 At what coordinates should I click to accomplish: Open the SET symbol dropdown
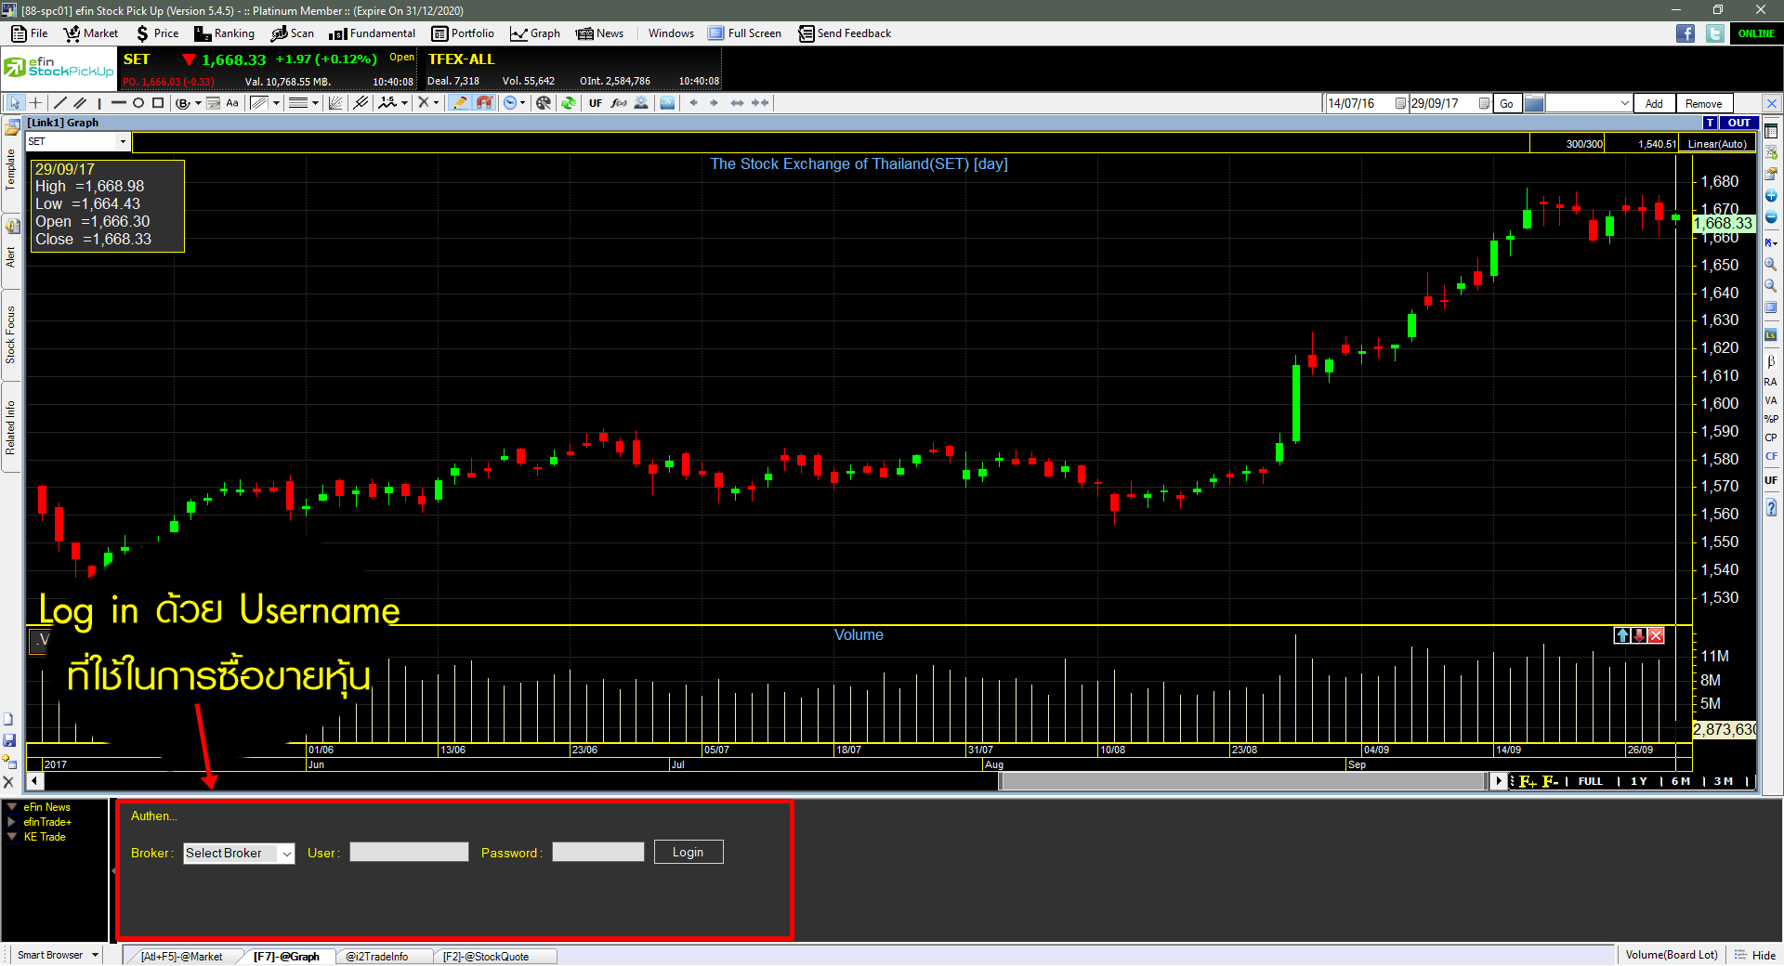point(123,142)
